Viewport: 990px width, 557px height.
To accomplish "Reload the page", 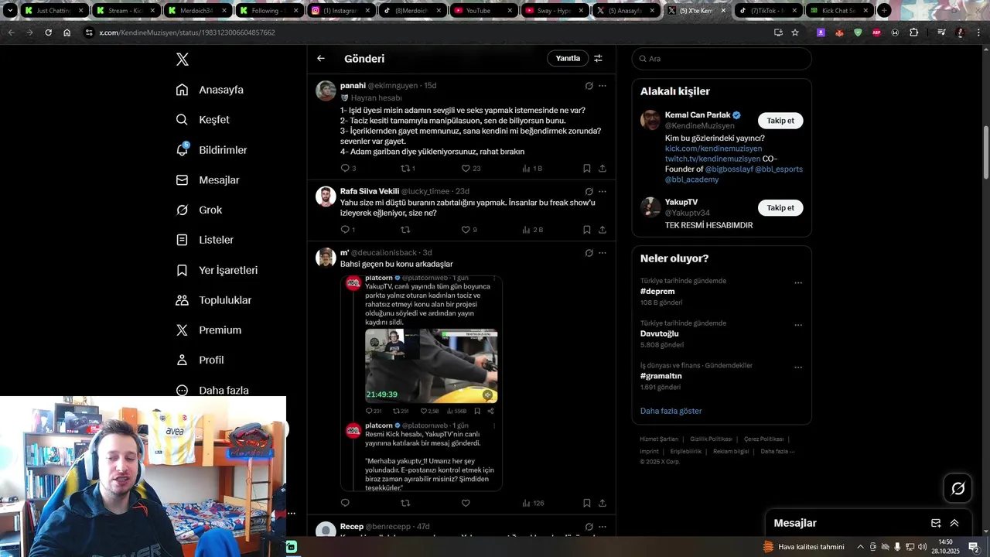I will coord(48,32).
